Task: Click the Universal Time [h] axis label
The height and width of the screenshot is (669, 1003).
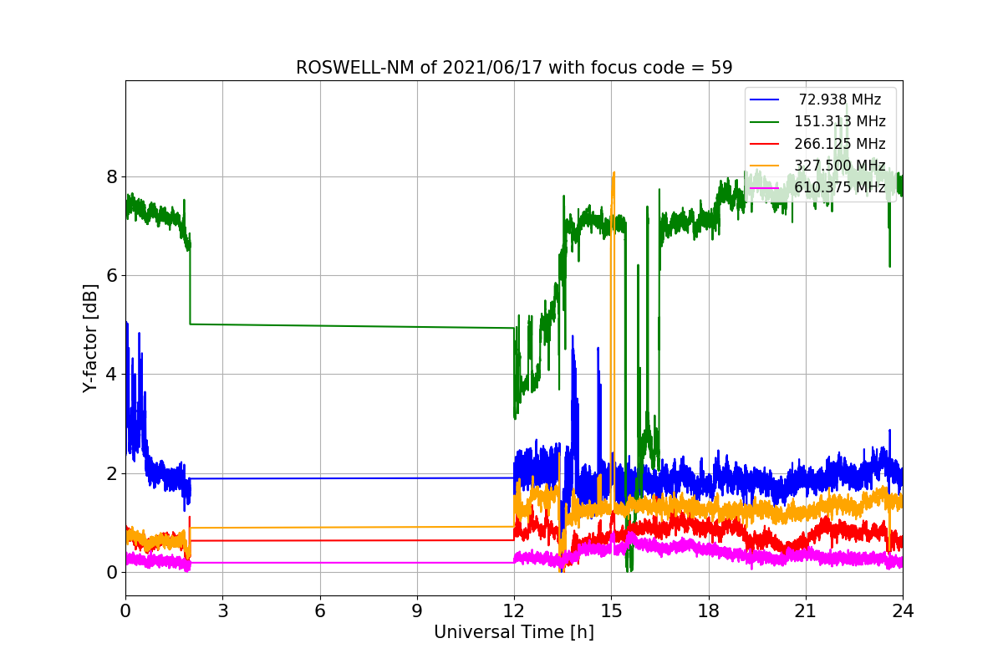Action: coord(514,633)
